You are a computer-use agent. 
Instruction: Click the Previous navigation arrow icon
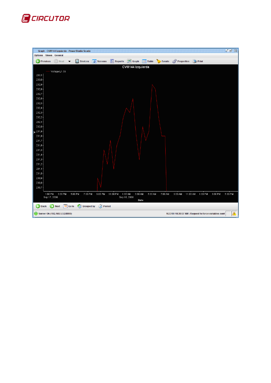(x=38, y=61)
